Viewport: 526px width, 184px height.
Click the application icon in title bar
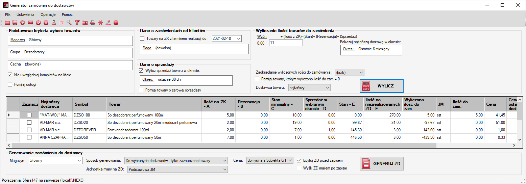(x=5, y=5)
